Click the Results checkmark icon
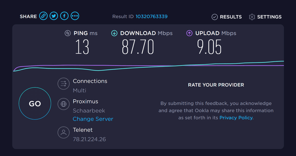The height and width of the screenshot is (156, 296). tap(215, 17)
